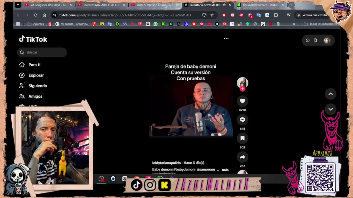View site information for tiktok.com

click(x=54, y=15)
